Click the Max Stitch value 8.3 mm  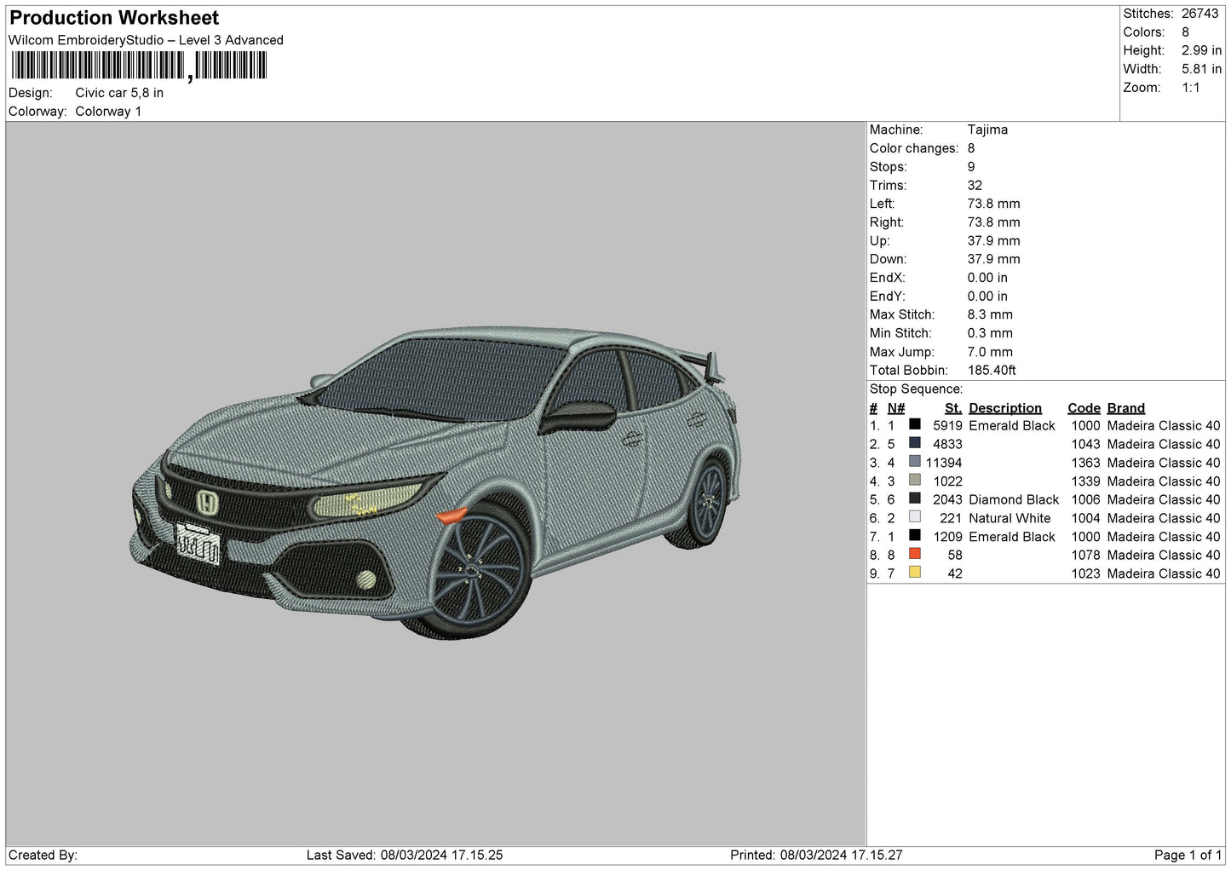[x=990, y=314]
